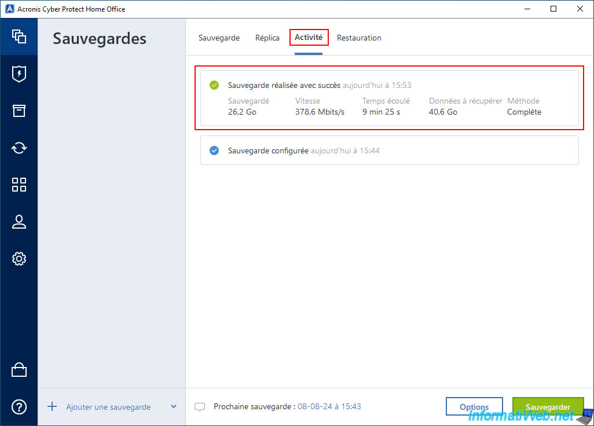
Task: Click the 9 min 25 s elapsed value
Action: click(381, 112)
